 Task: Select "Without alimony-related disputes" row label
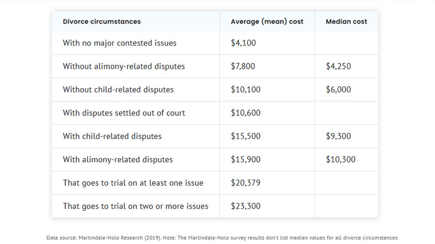point(123,66)
